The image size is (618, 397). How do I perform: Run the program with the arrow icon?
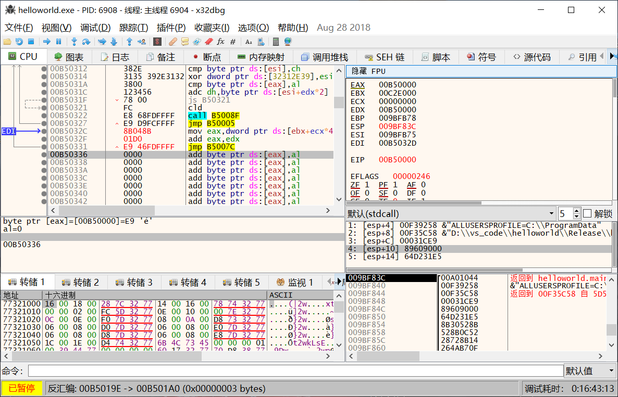[47, 41]
